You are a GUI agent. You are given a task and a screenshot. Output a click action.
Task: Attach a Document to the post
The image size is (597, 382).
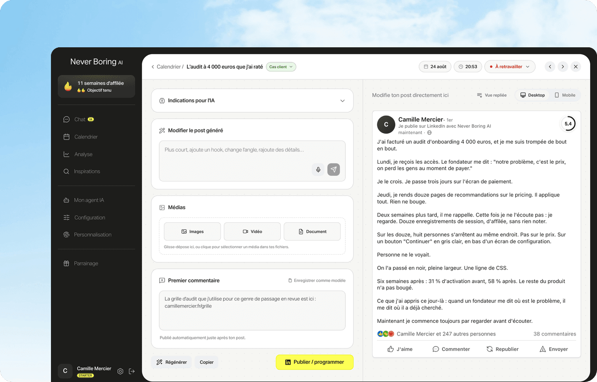pyautogui.click(x=312, y=231)
